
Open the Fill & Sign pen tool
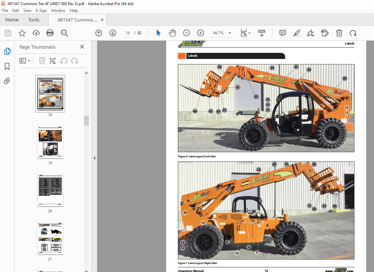pos(311,33)
